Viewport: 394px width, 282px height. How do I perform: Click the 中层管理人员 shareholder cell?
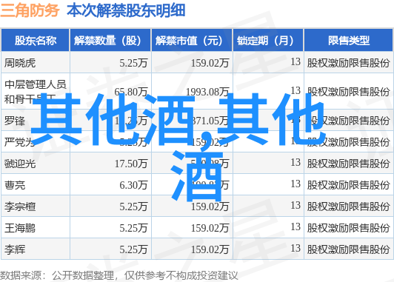(x=36, y=91)
